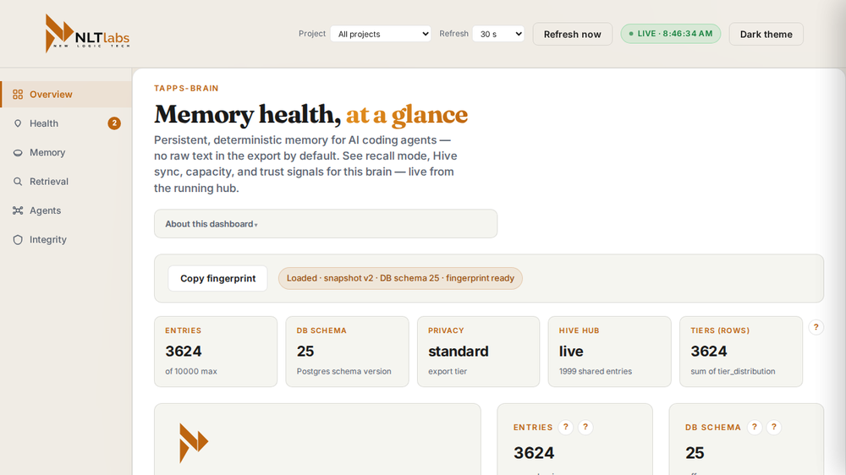Select the DB SCHEMA 25 stat card
The width and height of the screenshot is (846, 475).
pyautogui.click(x=347, y=352)
